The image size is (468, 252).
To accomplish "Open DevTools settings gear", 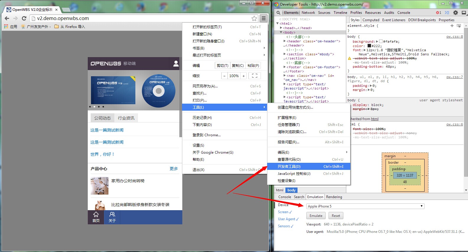I will 455,13.
